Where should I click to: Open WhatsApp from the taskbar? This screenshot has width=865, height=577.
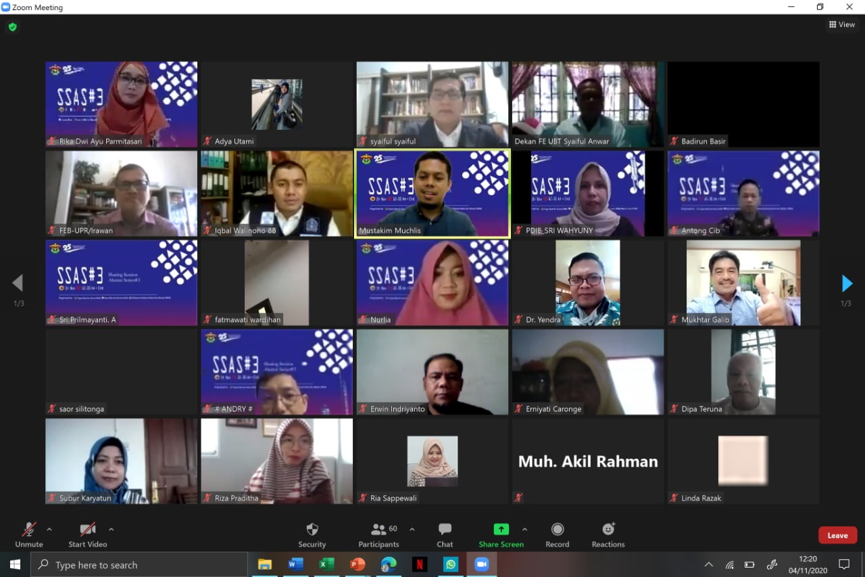pyautogui.click(x=451, y=564)
